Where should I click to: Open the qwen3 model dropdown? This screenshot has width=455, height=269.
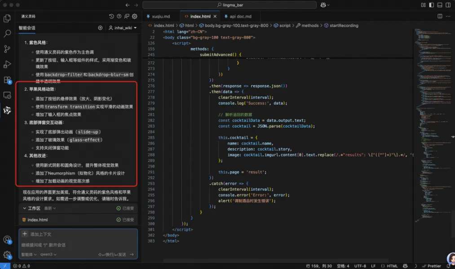click(x=48, y=255)
